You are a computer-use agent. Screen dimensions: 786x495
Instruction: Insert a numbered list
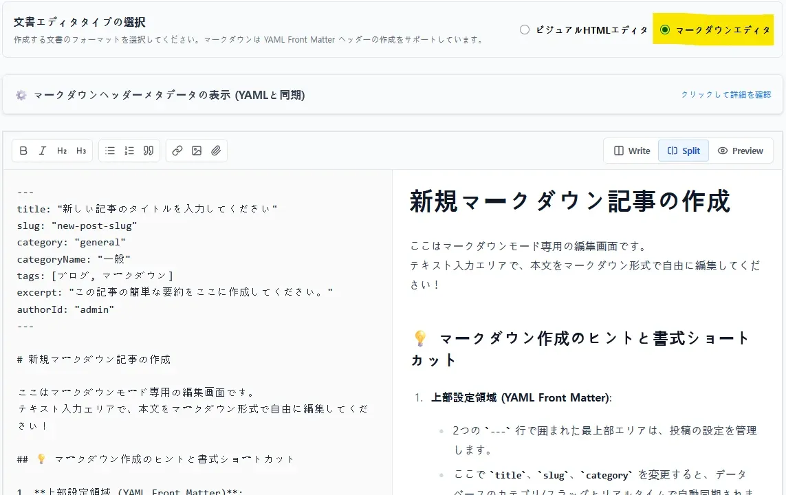pos(129,151)
